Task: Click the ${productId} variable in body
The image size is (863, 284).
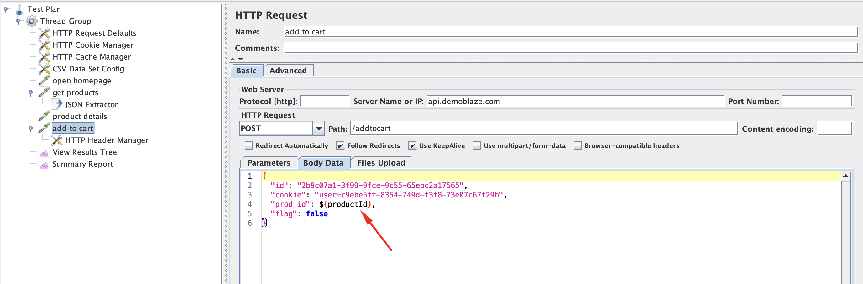Action: click(345, 204)
